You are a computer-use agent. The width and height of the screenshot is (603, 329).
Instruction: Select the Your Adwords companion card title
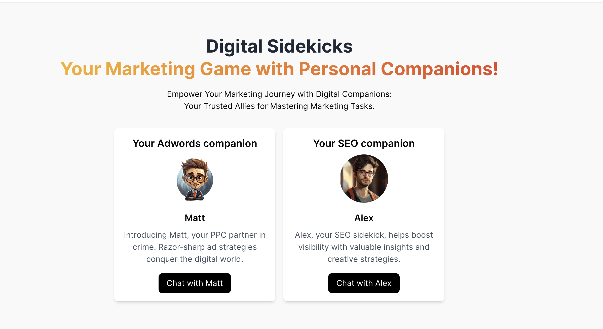[x=195, y=143]
